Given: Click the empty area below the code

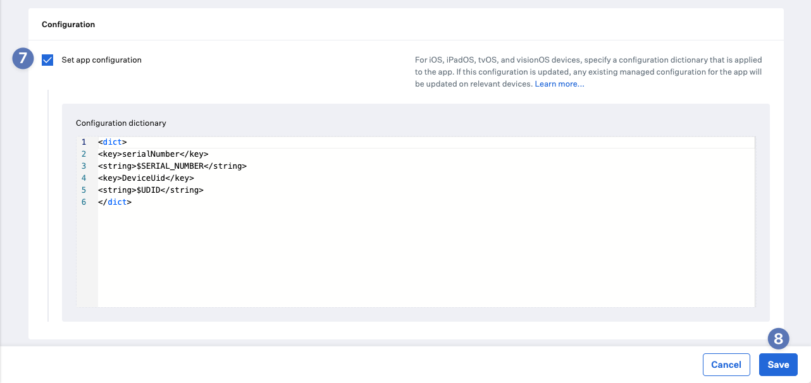Looking at the screenshot, I should click(x=424, y=259).
